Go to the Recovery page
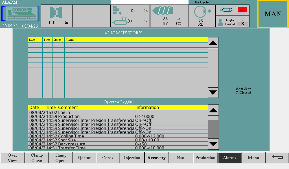Screen dimensions: 289x169 tap(156, 158)
